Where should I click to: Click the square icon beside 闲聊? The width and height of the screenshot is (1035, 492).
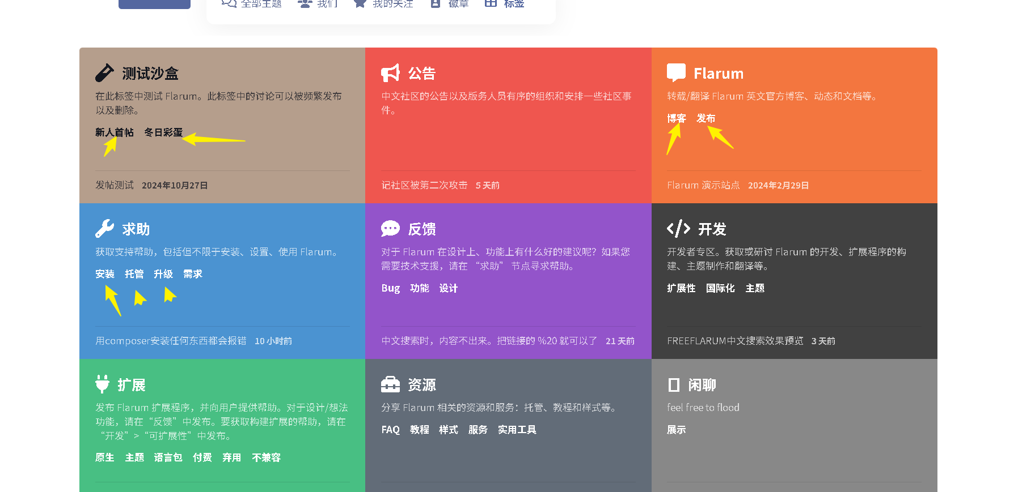click(x=674, y=385)
